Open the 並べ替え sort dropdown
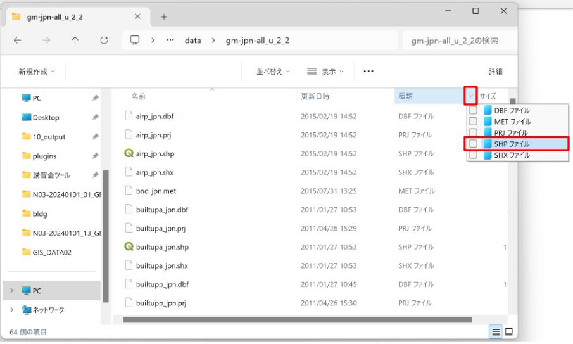Screen dimensions: 573x344 click(x=273, y=72)
